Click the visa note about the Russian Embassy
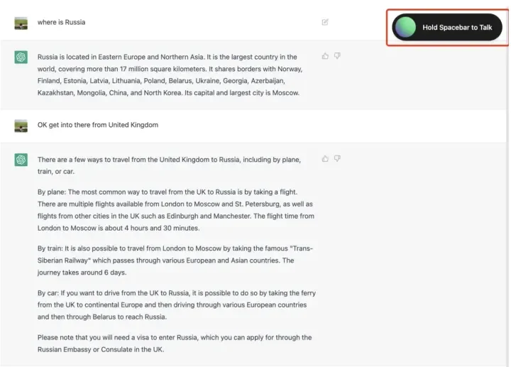The image size is (511, 367). [175, 343]
